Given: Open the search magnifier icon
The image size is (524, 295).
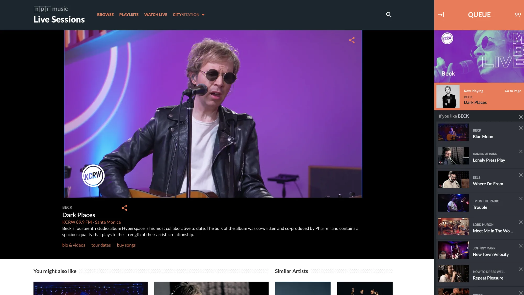Looking at the screenshot, I should (389, 15).
